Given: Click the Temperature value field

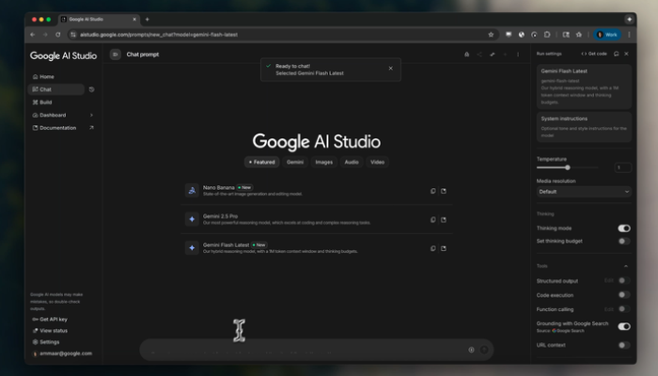Looking at the screenshot, I should coord(622,167).
